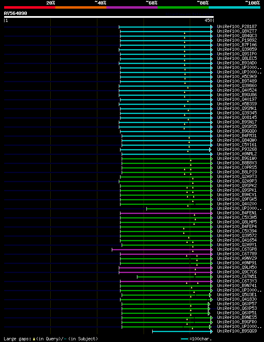Pick the UniRef100_B9GU86 hit name
264x342 pixels.
pyautogui.click(x=237, y=95)
